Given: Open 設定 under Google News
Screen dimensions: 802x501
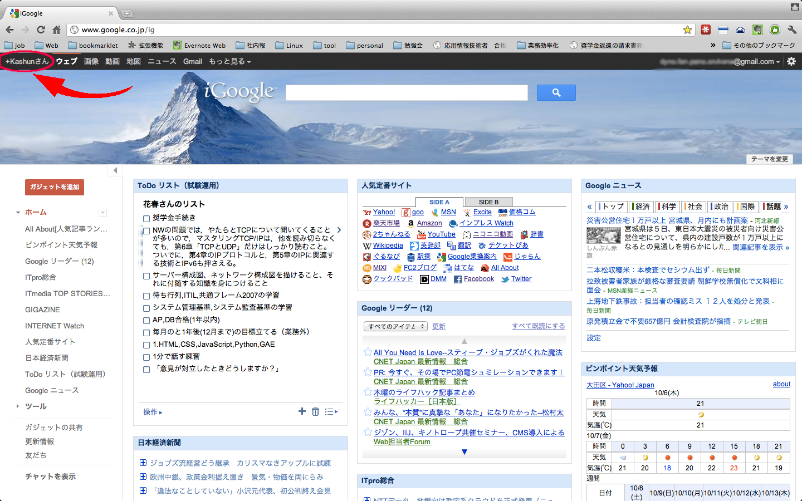Looking at the screenshot, I should click(594, 338).
